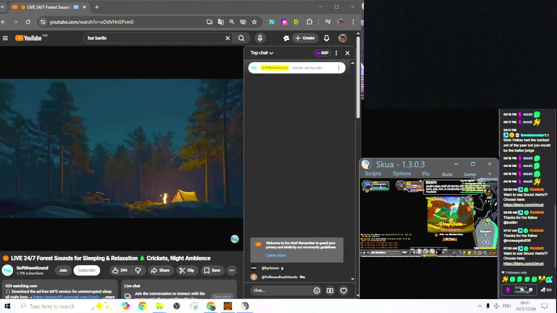Close the live chat panel
The height and width of the screenshot is (313, 557).
(x=347, y=53)
